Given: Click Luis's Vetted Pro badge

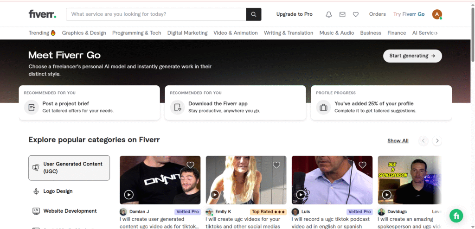Looking at the screenshot, I should (x=359, y=212).
